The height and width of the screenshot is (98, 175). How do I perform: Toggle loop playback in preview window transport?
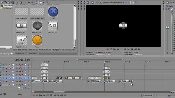pos(111,49)
